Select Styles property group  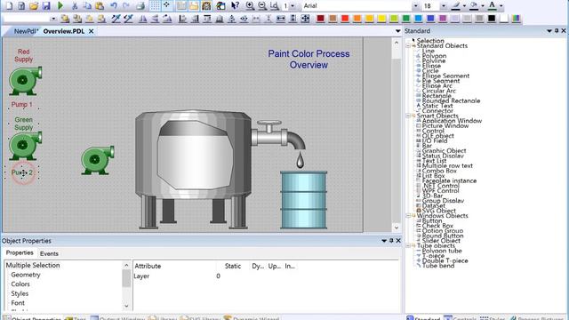pyautogui.click(x=20, y=293)
